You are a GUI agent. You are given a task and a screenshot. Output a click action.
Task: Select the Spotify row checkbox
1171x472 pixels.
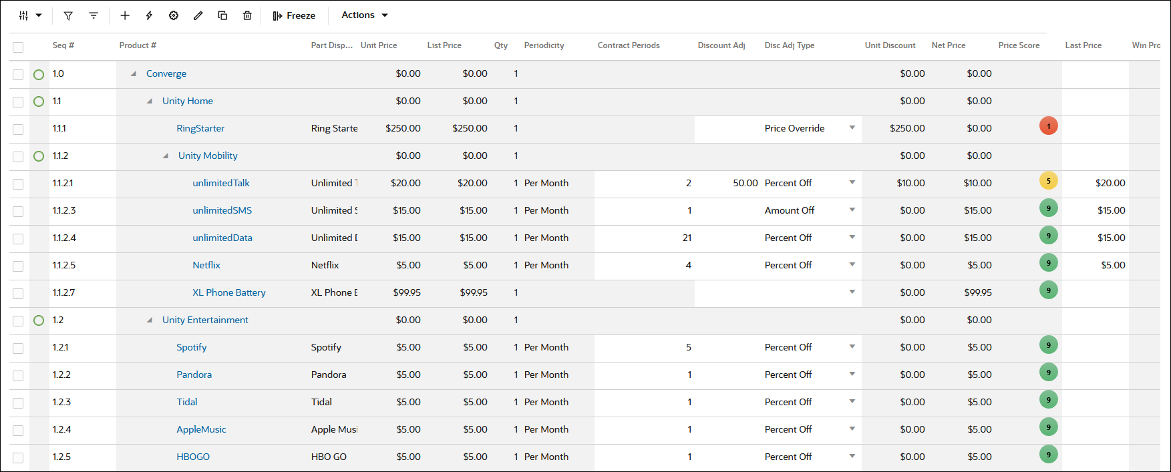[18, 348]
